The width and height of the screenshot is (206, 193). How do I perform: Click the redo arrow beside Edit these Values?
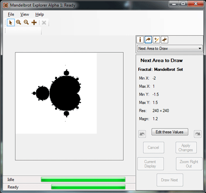(x=197, y=134)
